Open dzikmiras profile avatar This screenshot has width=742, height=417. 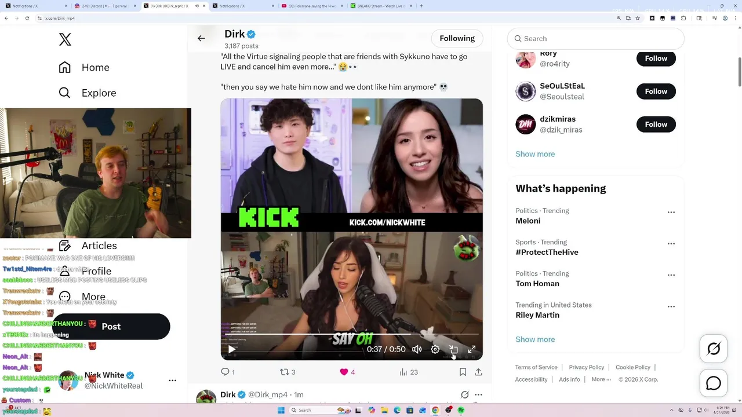(526, 124)
